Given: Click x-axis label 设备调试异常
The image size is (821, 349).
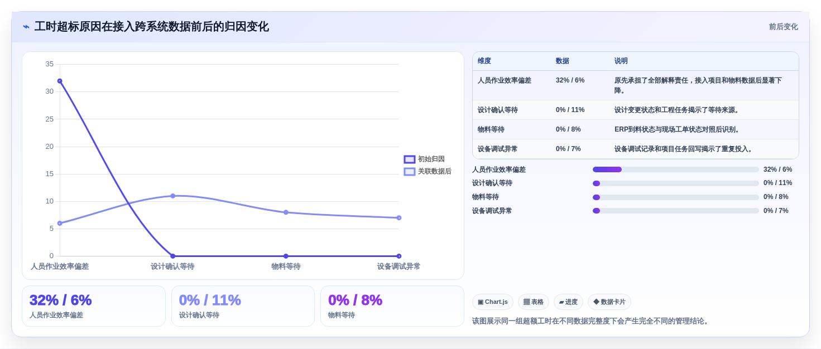Looking at the screenshot, I should click(x=399, y=266).
